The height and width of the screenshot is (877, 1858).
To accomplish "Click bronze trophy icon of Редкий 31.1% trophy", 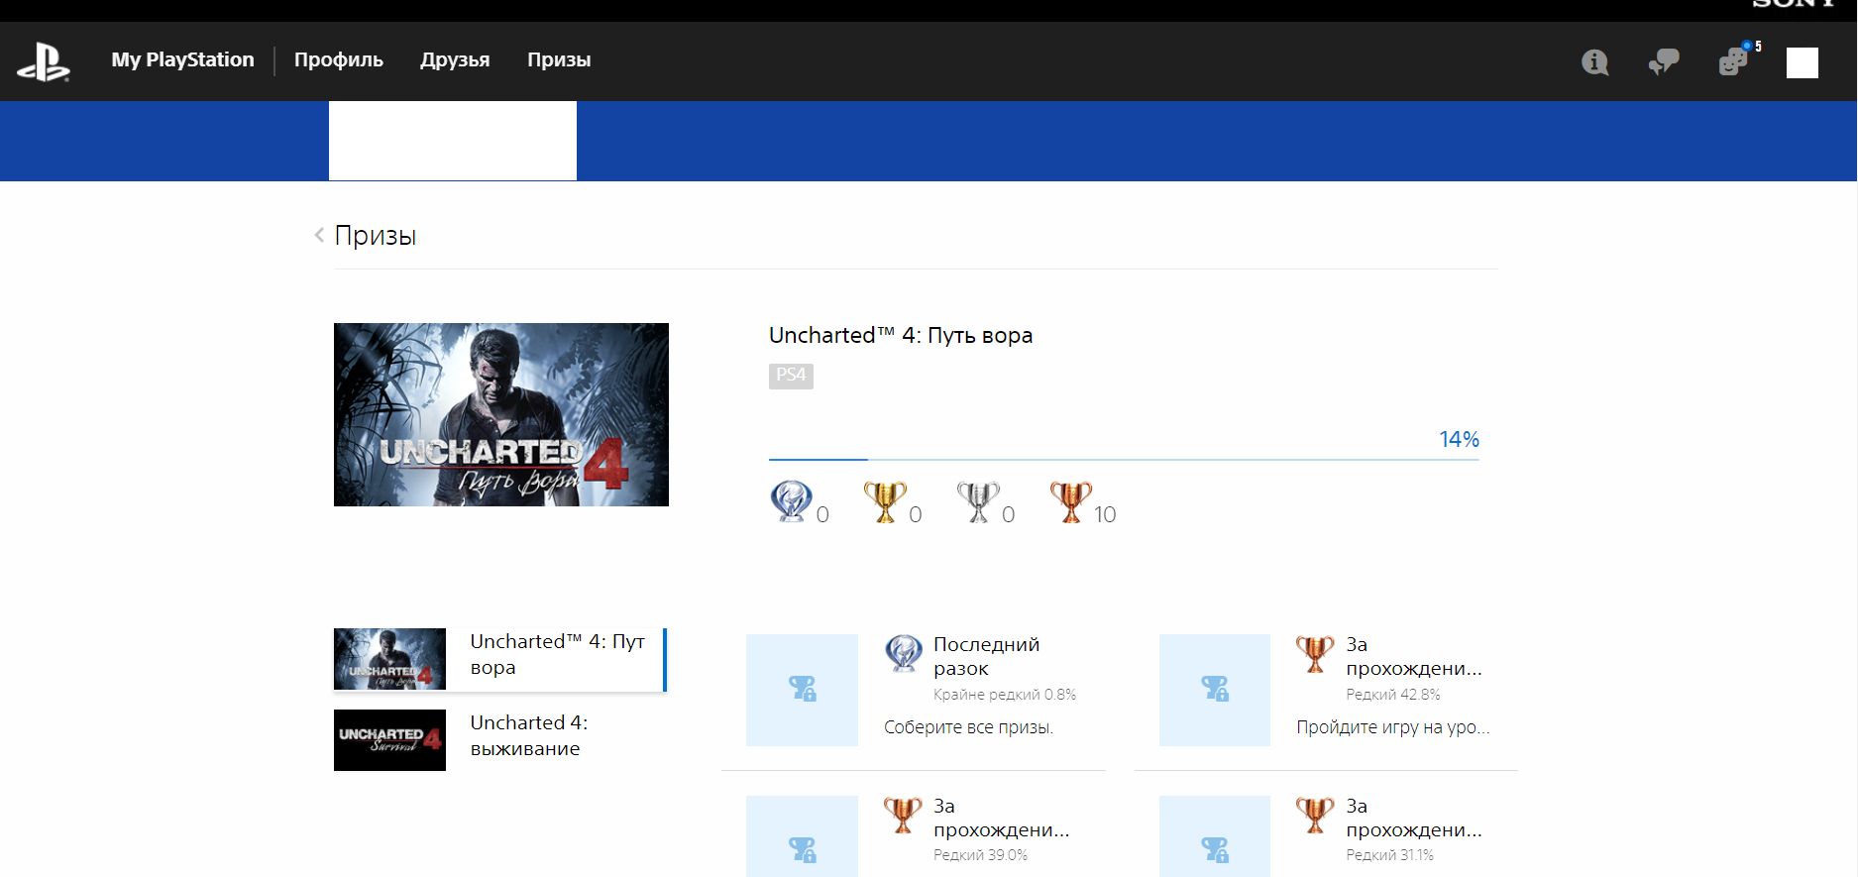I will (1315, 816).
